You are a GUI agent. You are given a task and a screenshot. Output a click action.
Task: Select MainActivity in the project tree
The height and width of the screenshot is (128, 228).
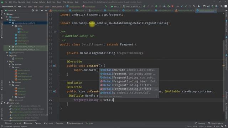point(22,44)
